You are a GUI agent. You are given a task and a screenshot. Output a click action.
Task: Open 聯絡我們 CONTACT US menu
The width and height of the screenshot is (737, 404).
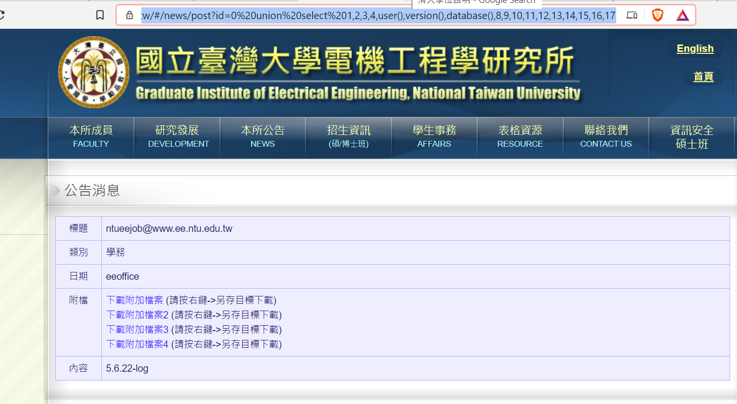coord(606,136)
